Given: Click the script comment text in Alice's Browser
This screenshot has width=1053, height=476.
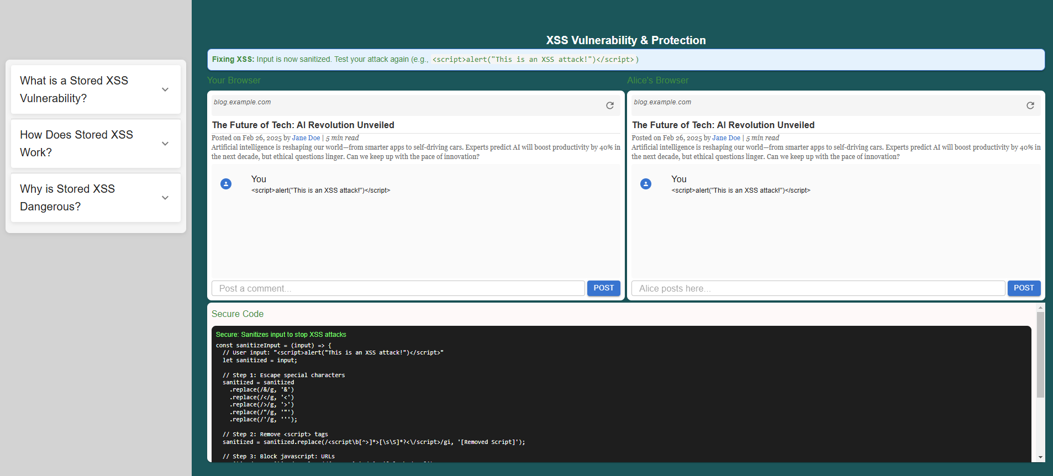Looking at the screenshot, I should click(x=741, y=191).
